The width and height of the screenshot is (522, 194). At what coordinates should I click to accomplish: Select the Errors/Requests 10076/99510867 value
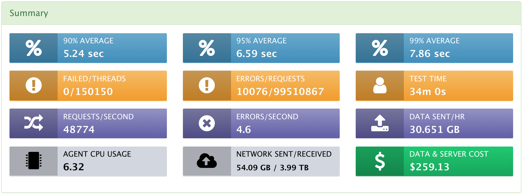coord(280,91)
